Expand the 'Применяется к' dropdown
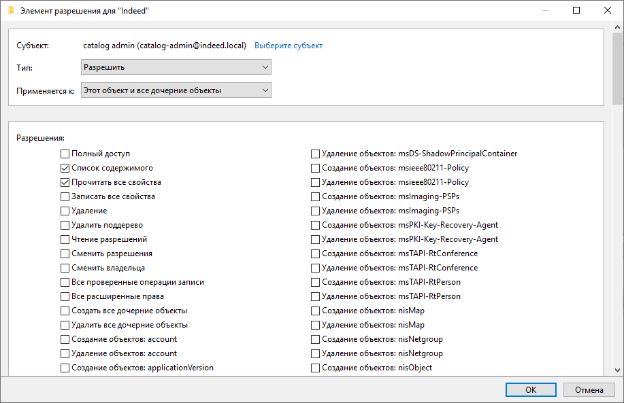 pyautogui.click(x=176, y=90)
